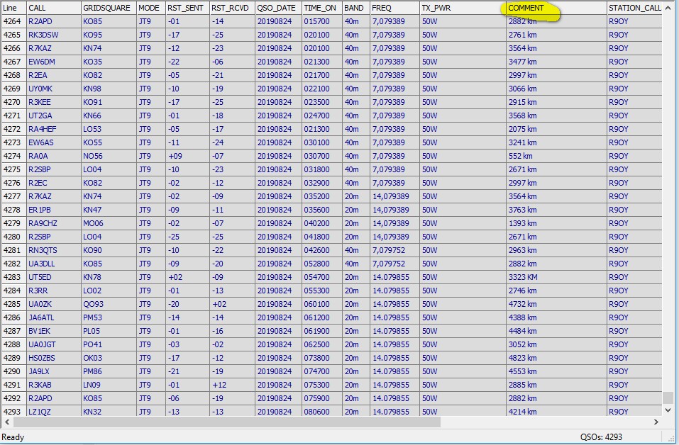Click the horizontal scrollbar left arrow
This screenshot has height=445, width=679.
click(6, 422)
